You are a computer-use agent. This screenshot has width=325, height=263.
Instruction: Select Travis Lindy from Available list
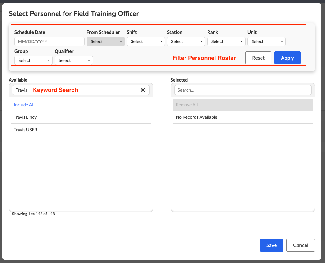(81, 117)
